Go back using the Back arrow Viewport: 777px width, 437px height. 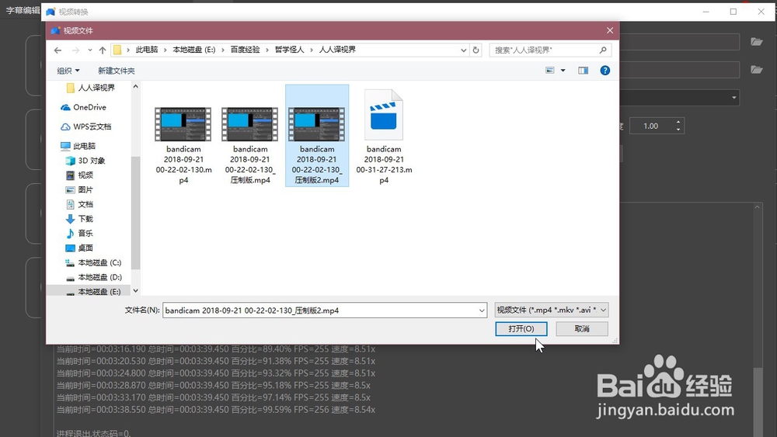pos(57,50)
